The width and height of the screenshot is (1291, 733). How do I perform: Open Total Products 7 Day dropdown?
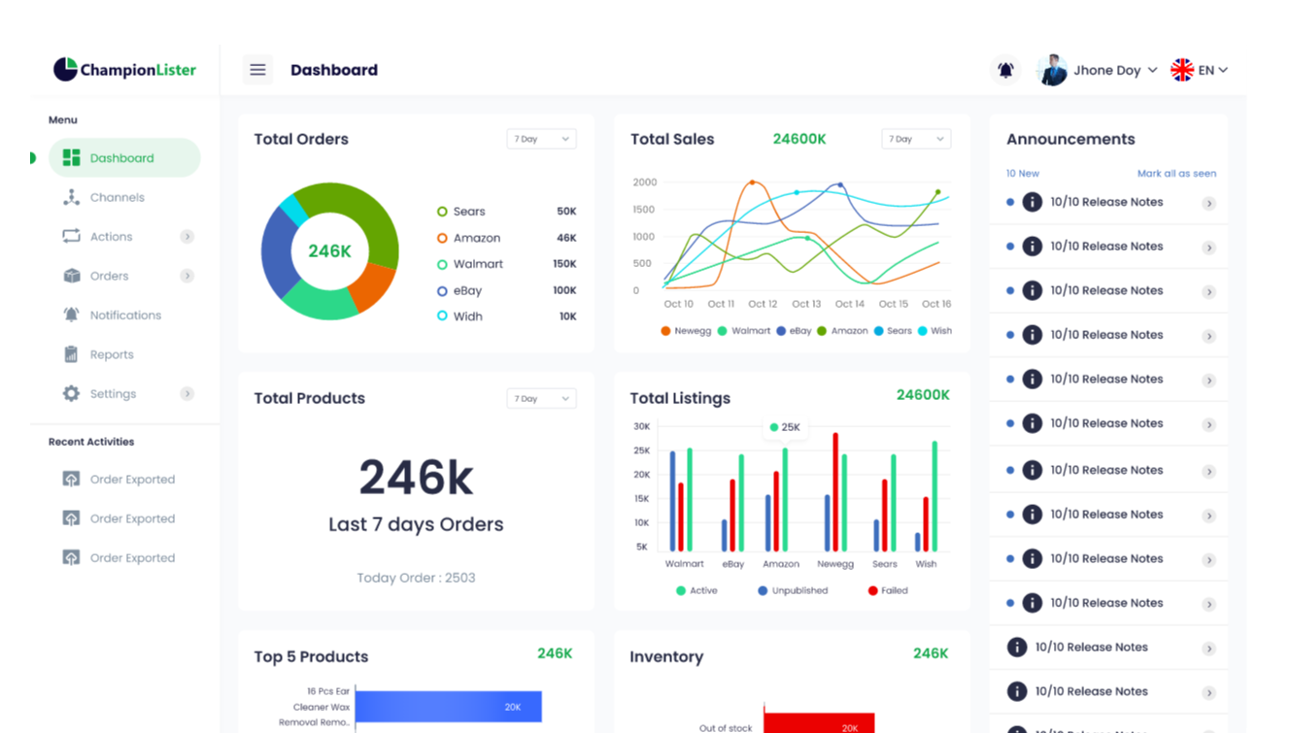pyautogui.click(x=541, y=398)
